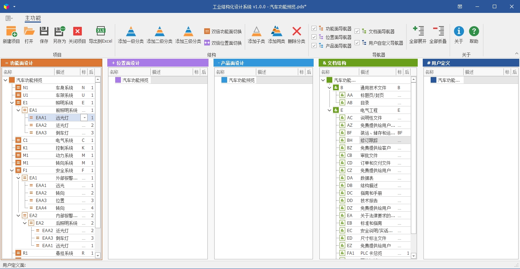520x269 pixels.
Task: Open the 帮助 (Help) icon
Action: pos(474,32)
